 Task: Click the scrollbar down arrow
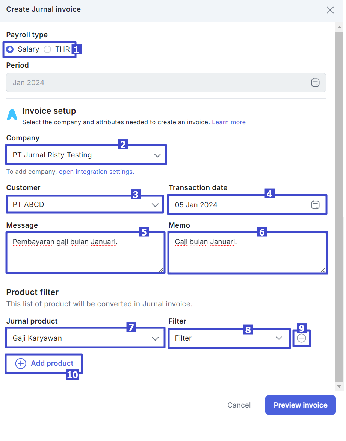[339, 386]
